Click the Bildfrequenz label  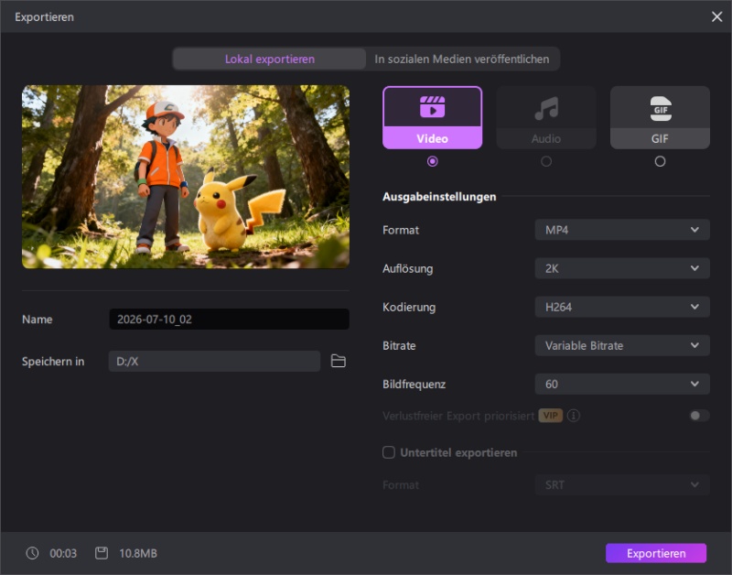[x=414, y=385]
